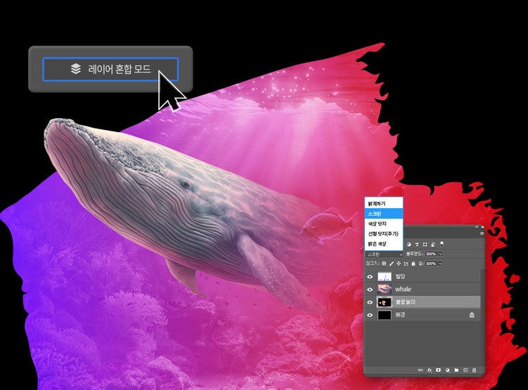Select the layer named 배경

click(401, 315)
